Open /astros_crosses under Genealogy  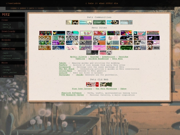click(x=11, y=58)
